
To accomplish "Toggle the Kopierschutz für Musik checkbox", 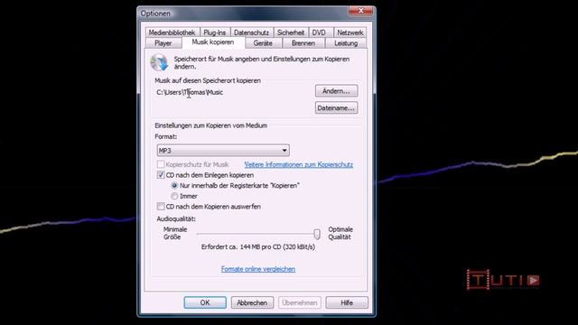I will [161, 164].
